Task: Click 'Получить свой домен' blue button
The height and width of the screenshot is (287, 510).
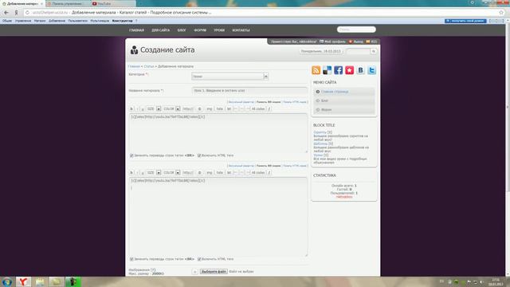Action: (x=465, y=21)
